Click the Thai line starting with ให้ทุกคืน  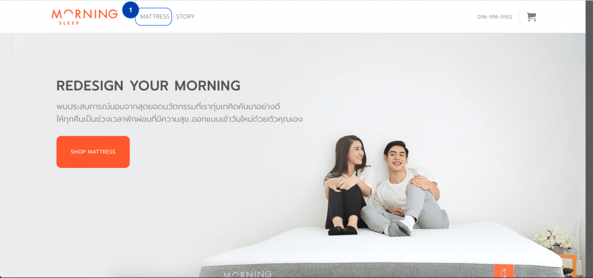(180, 119)
